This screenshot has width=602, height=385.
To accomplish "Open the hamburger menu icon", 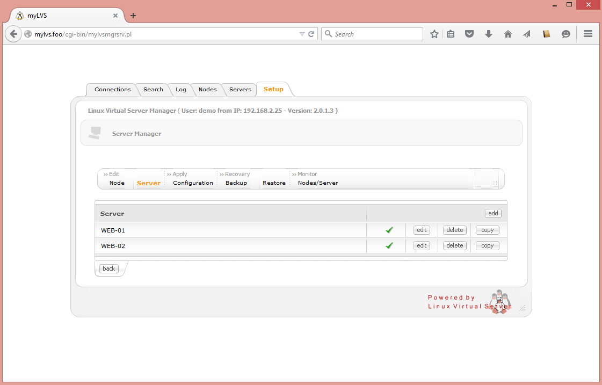I will 588,34.
